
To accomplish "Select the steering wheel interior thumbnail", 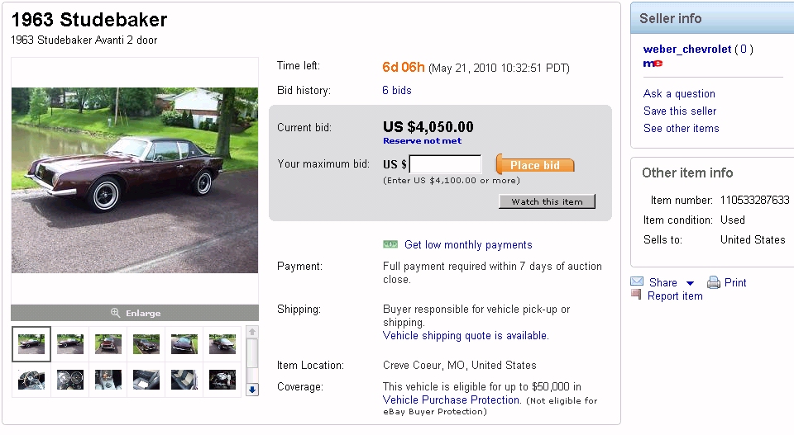I will click(31, 379).
